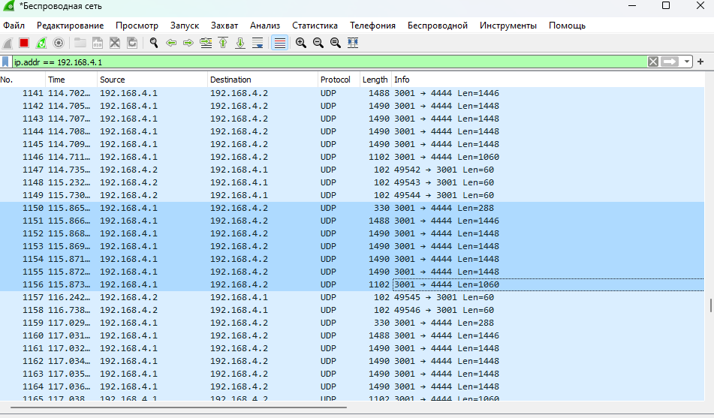Stop the running packet capture
714x418 pixels.
pos(24,43)
